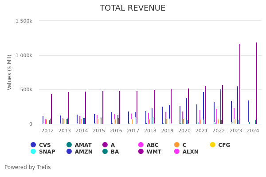This screenshot has height=177, width=266.
Task: Open the Powered by Trefis link
Action: [x=27, y=167]
